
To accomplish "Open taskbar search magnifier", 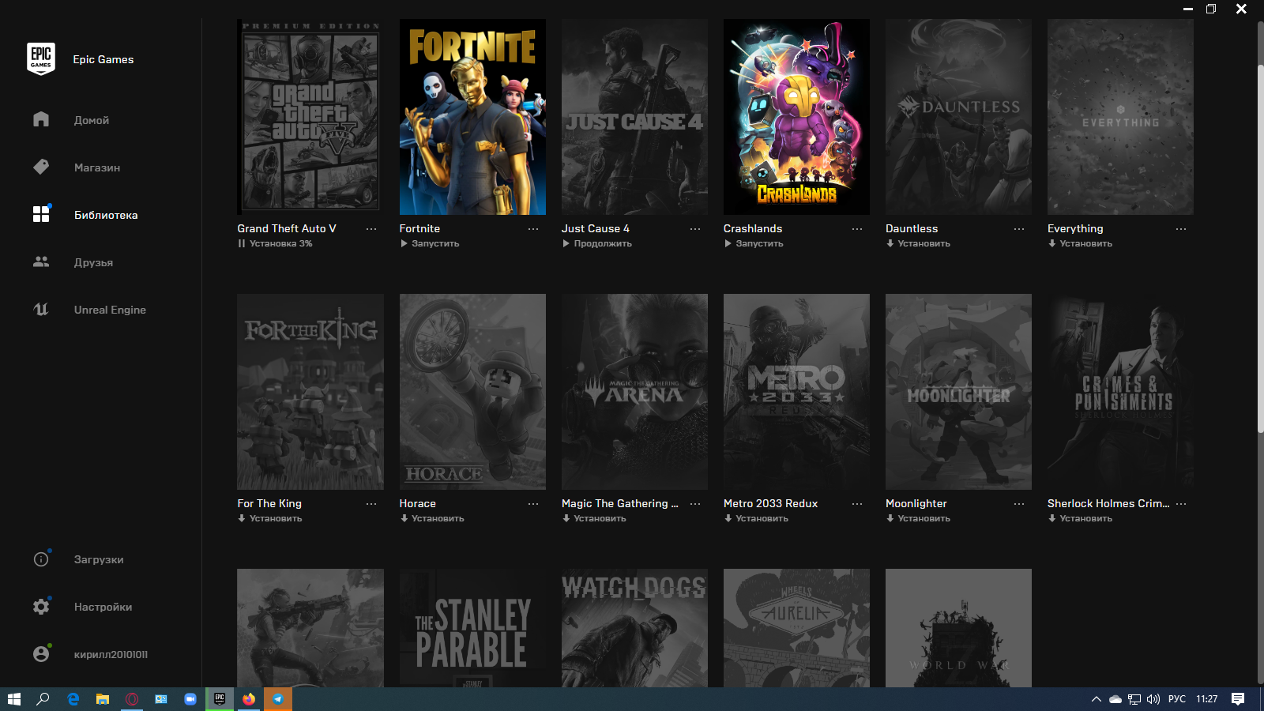I will click(43, 699).
